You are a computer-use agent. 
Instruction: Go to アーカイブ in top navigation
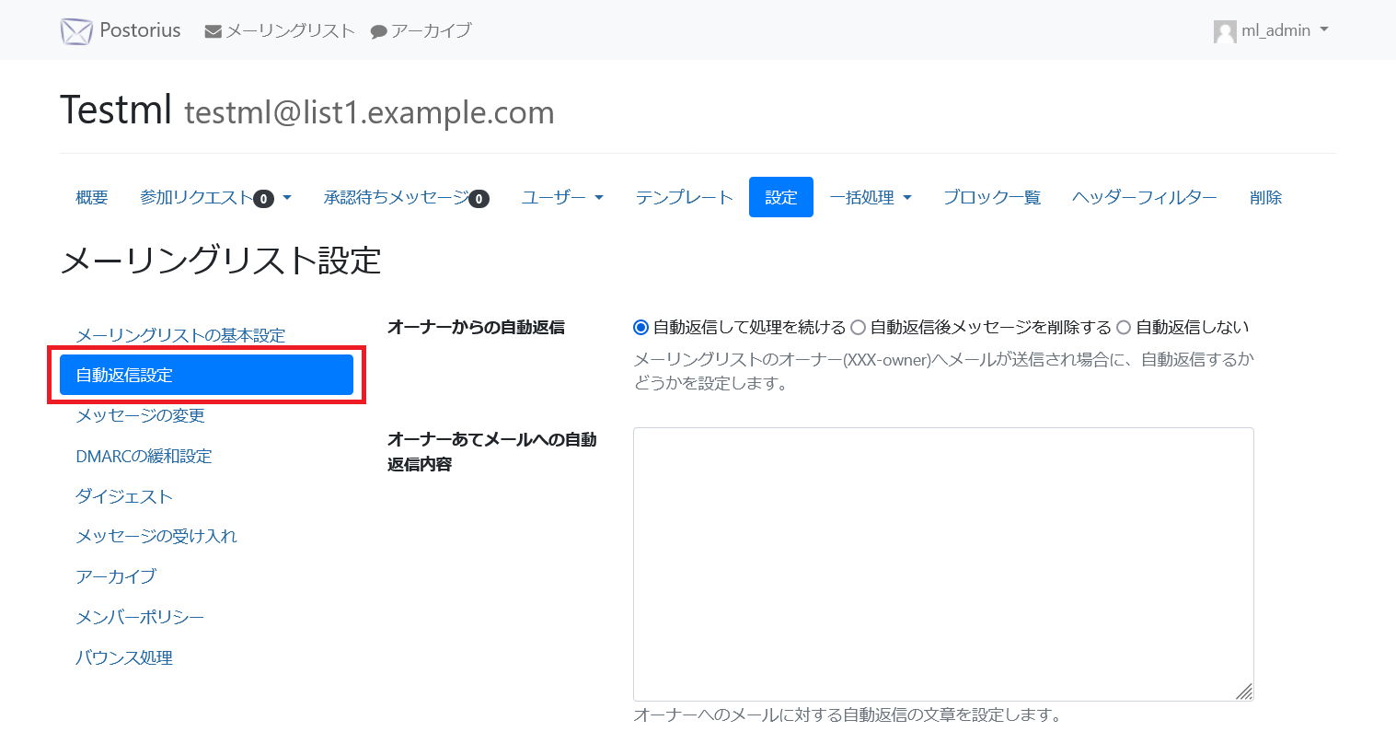pos(421,30)
